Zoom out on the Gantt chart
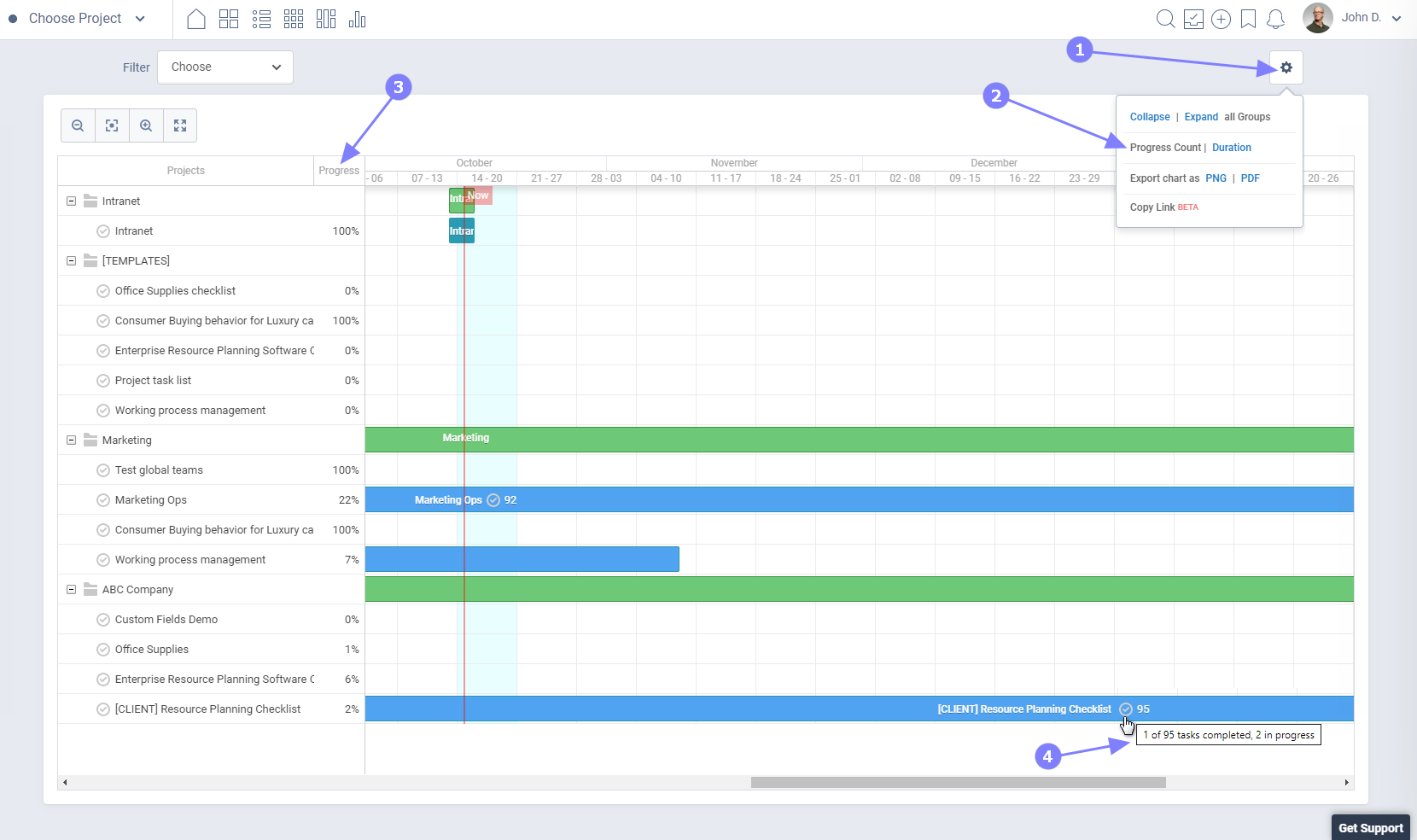Viewport: 1417px width, 840px height. [x=78, y=125]
